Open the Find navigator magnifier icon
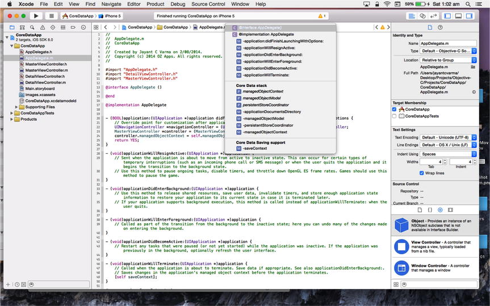This screenshot has width=490, height=306. pyautogui.click(x=32, y=27)
